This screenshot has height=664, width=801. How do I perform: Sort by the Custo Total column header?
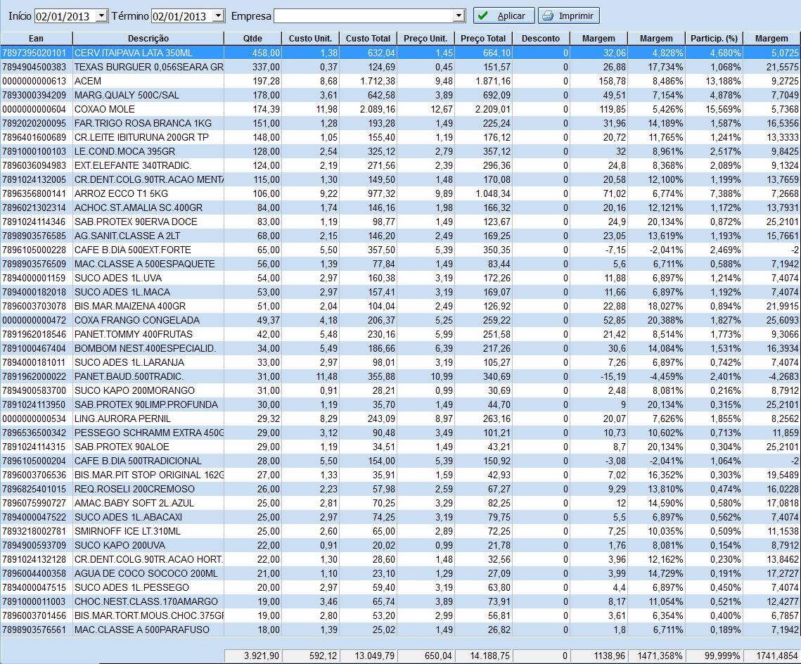(369, 38)
